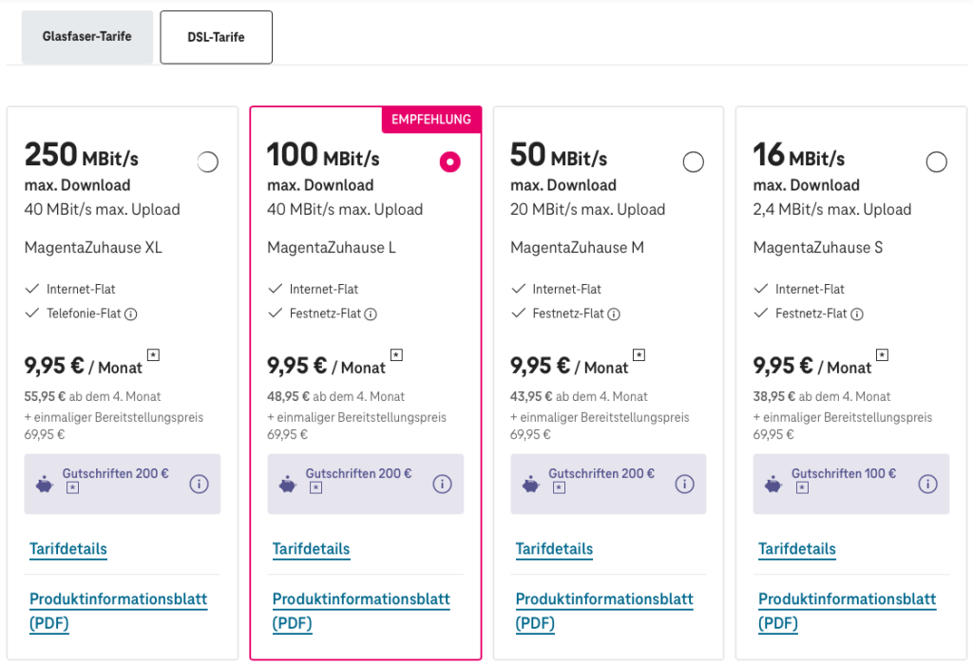Show Gutschriften info for 50 MBit/s plan
973x665 pixels.
[x=685, y=484]
